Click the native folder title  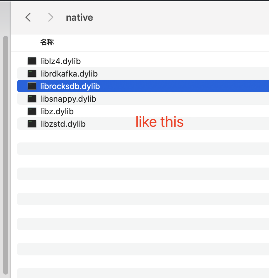[x=79, y=17]
